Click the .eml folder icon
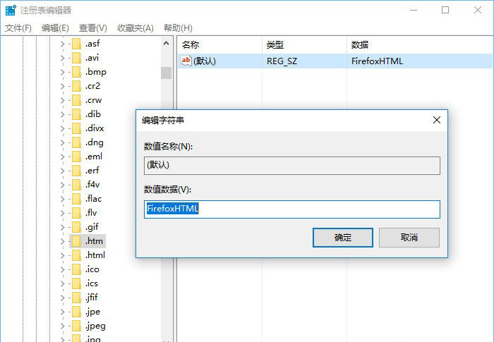This screenshot has width=494, height=342. click(x=76, y=157)
